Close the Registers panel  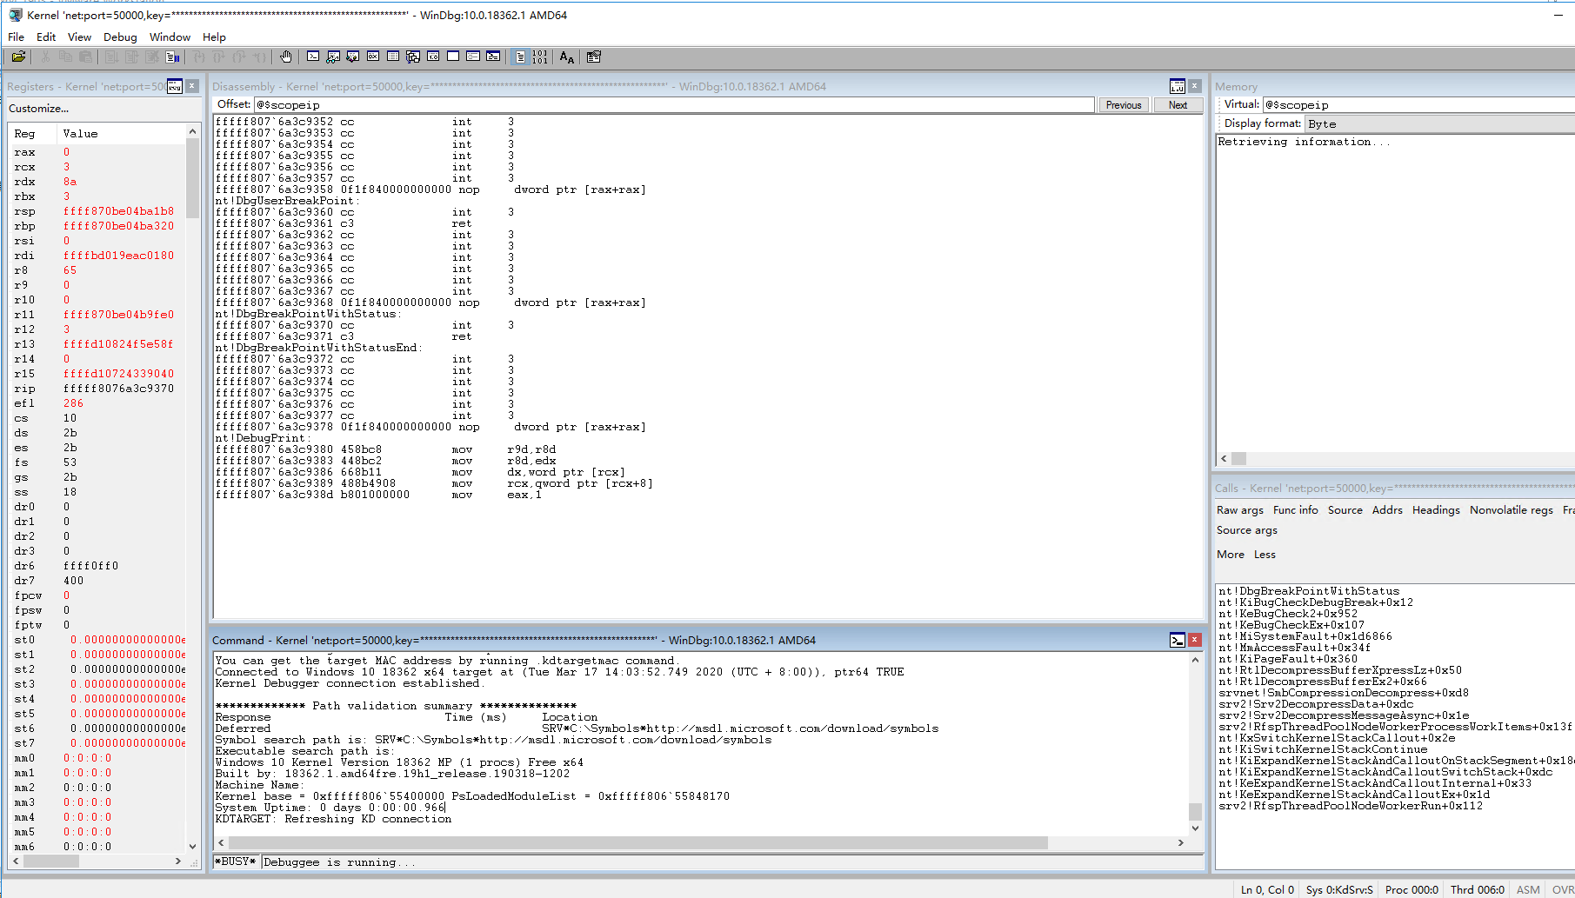pyautogui.click(x=192, y=86)
